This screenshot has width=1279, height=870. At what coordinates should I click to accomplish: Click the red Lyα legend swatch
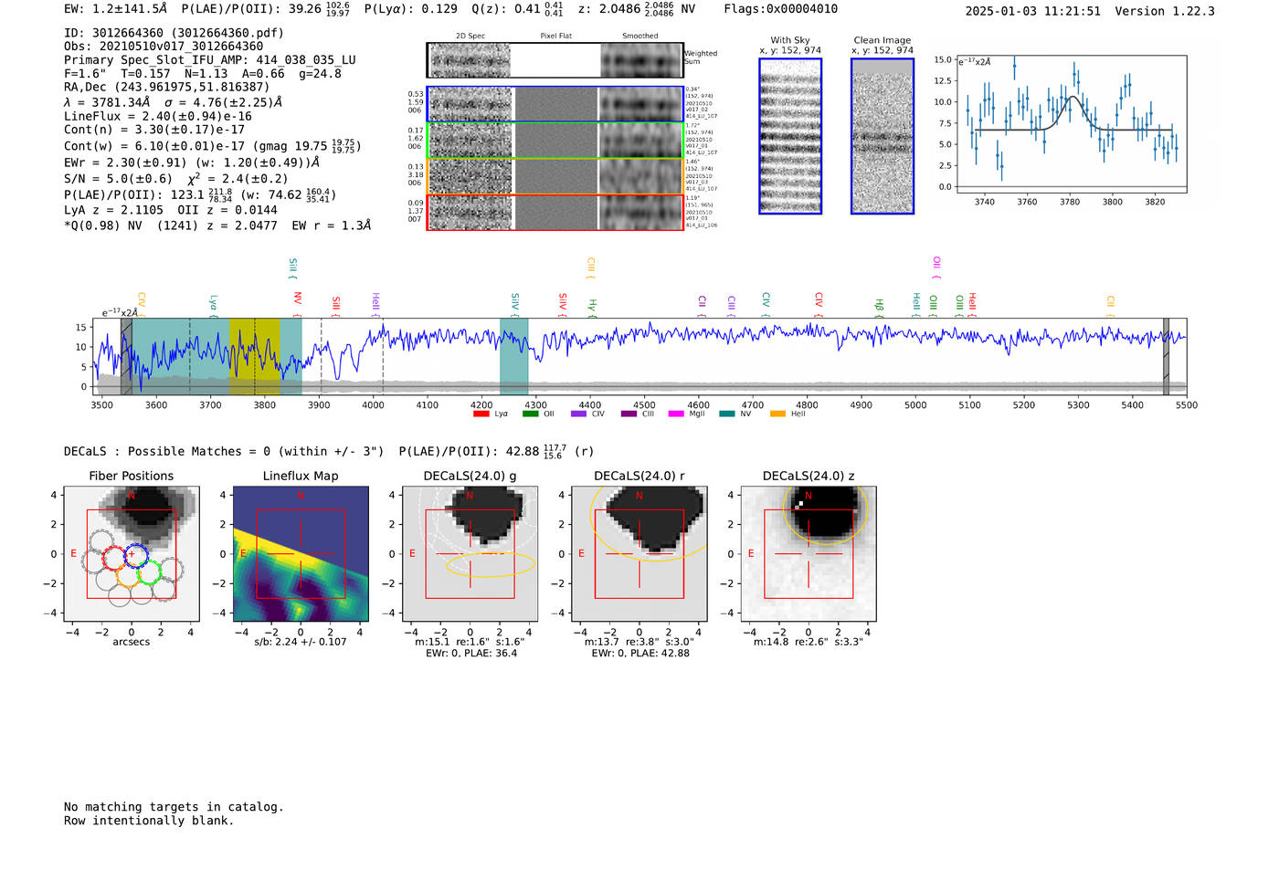[481, 414]
